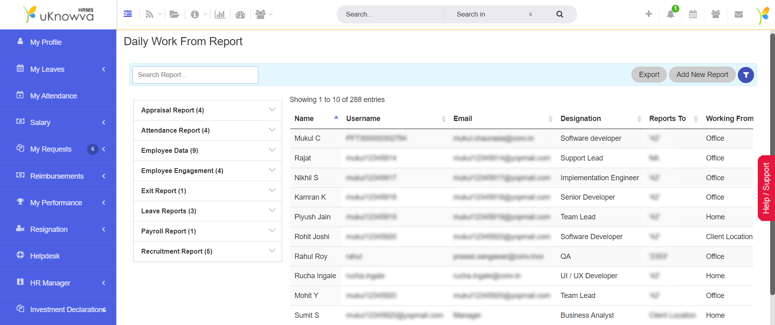Click the filter funnel icon

click(746, 75)
